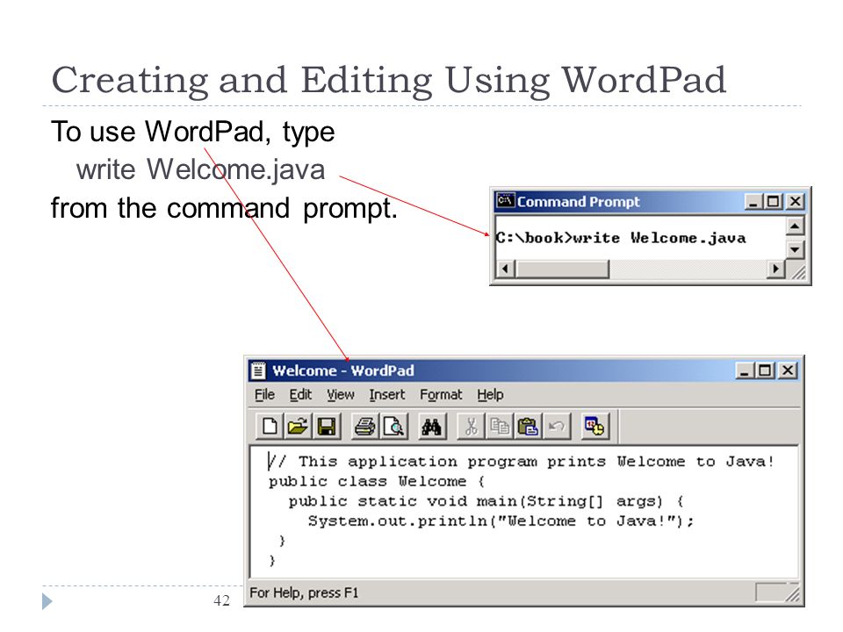Click the Copy icon in WordPad toolbar
The height and width of the screenshot is (632, 843).
point(500,427)
